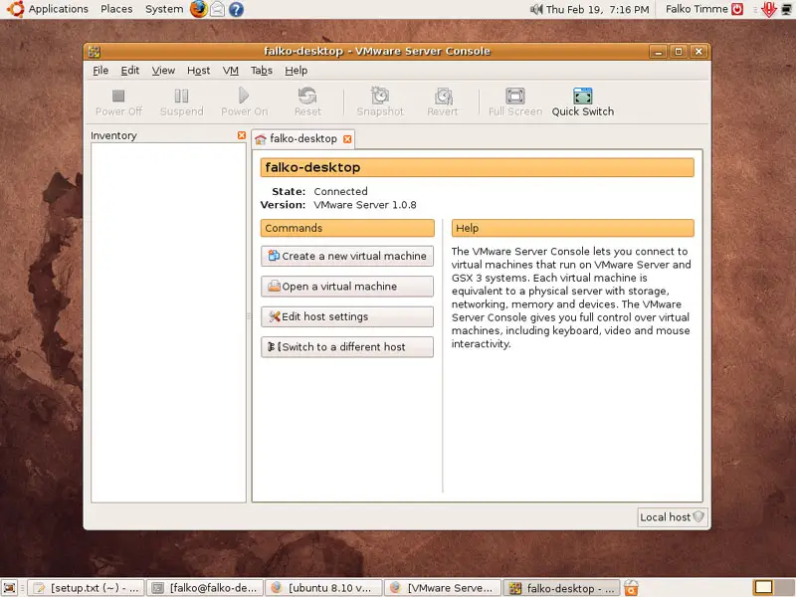Open the Help menu in VMware Console
The image size is (796, 597).
[x=296, y=71]
